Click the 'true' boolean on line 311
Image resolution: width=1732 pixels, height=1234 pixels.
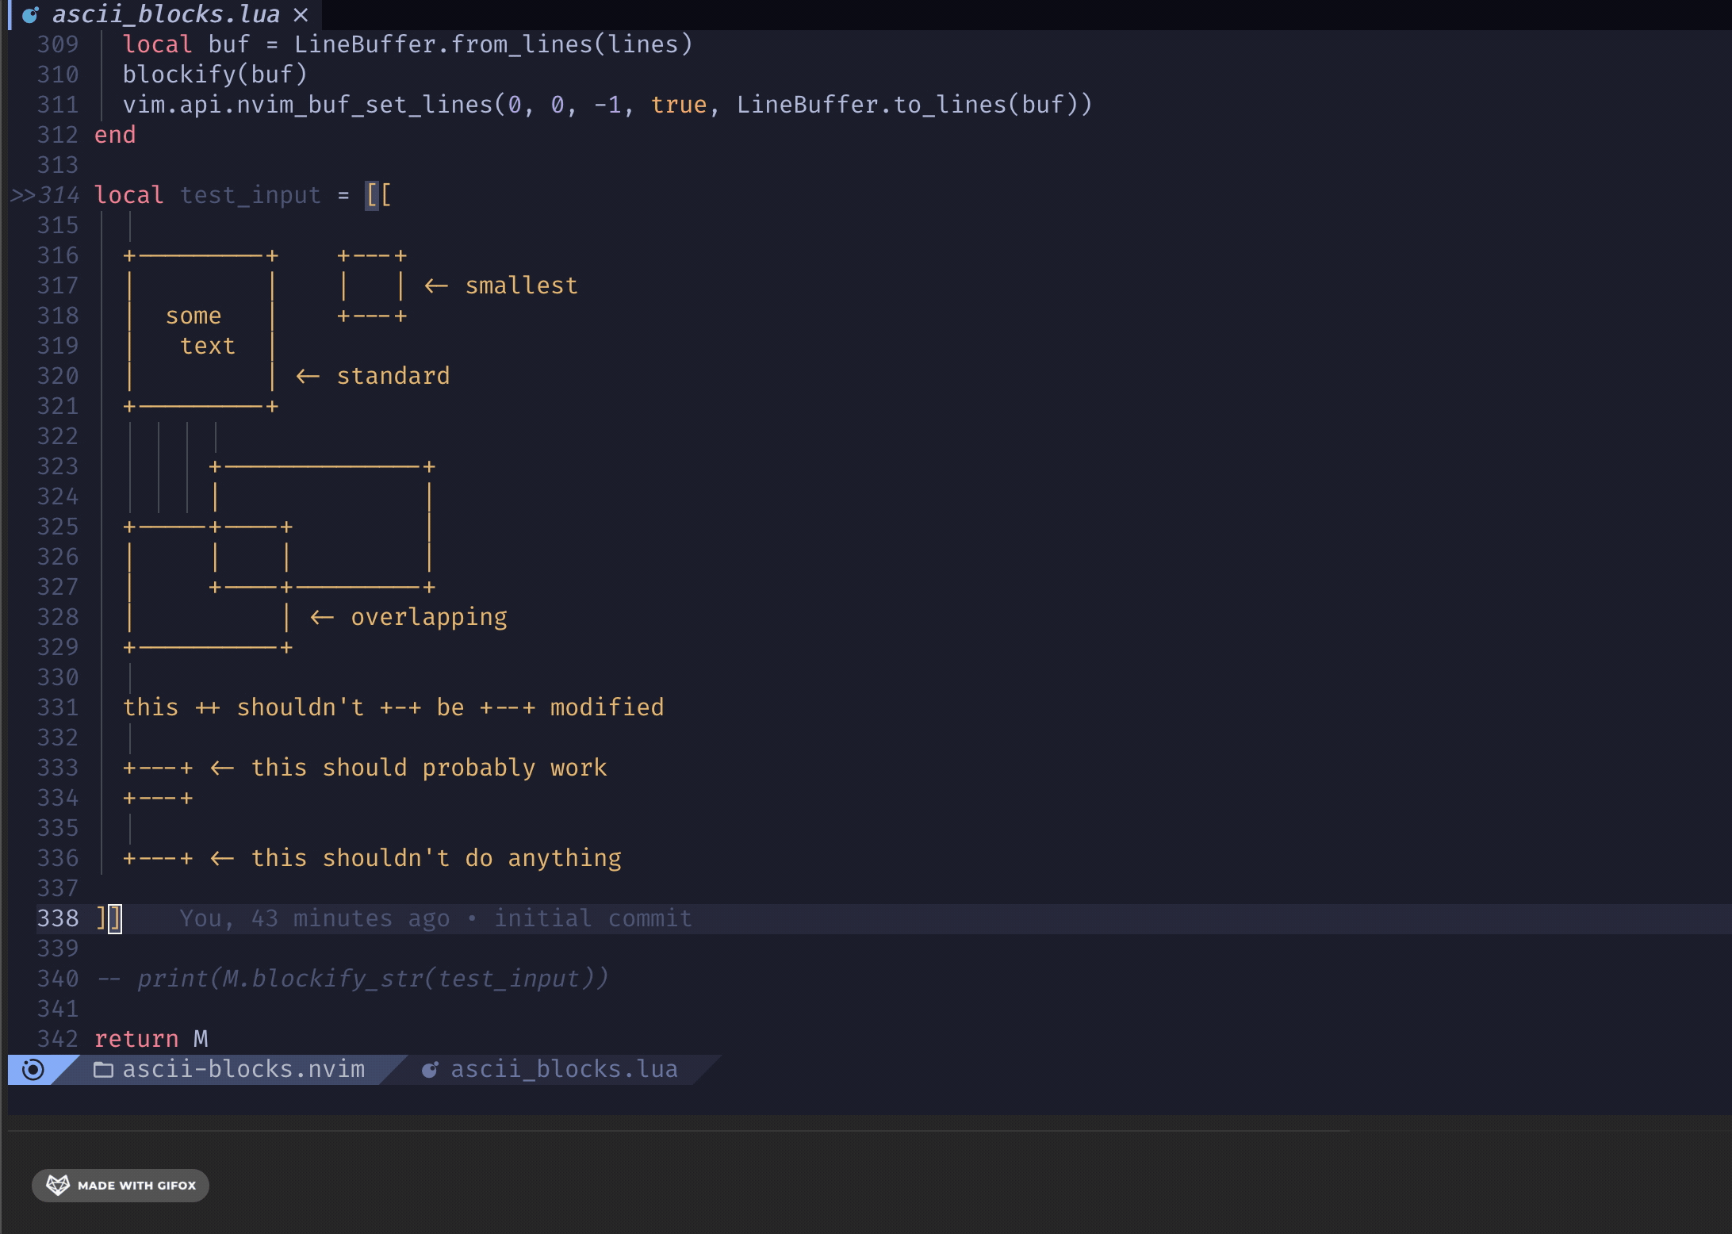678,105
